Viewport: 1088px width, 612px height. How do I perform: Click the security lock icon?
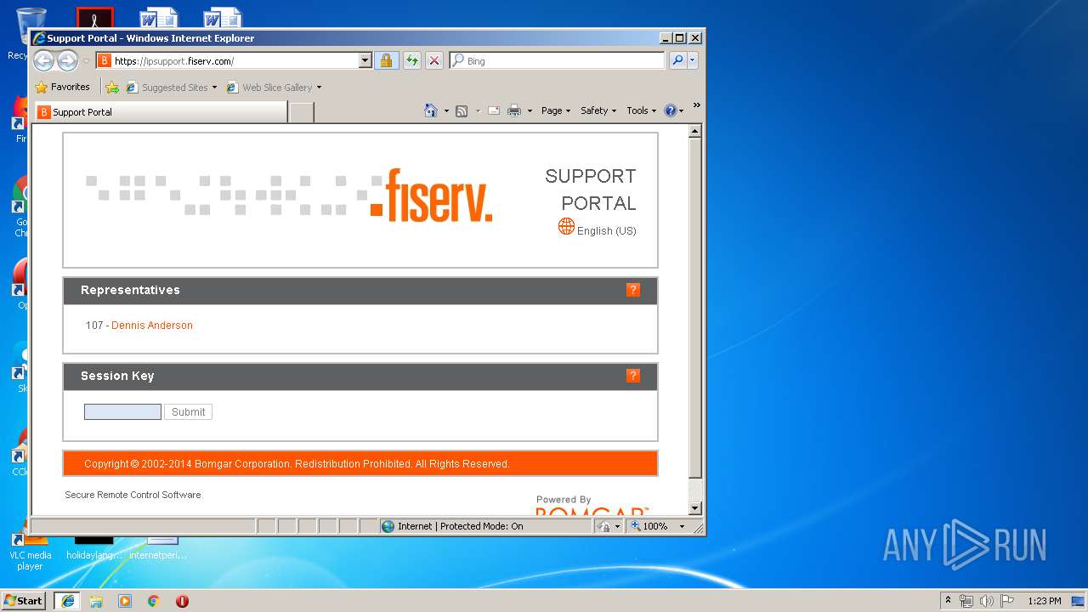[x=386, y=61]
